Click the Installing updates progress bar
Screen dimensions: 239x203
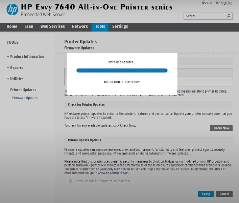[x=122, y=70]
